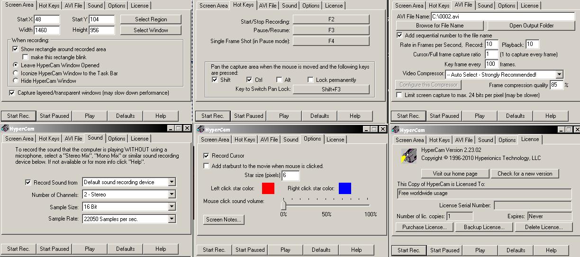
Task: Open the Sample Rate dropdown list
Action: [x=172, y=219]
